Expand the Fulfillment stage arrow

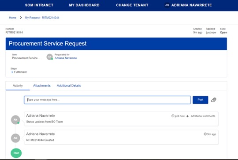(x=12, y=72)
